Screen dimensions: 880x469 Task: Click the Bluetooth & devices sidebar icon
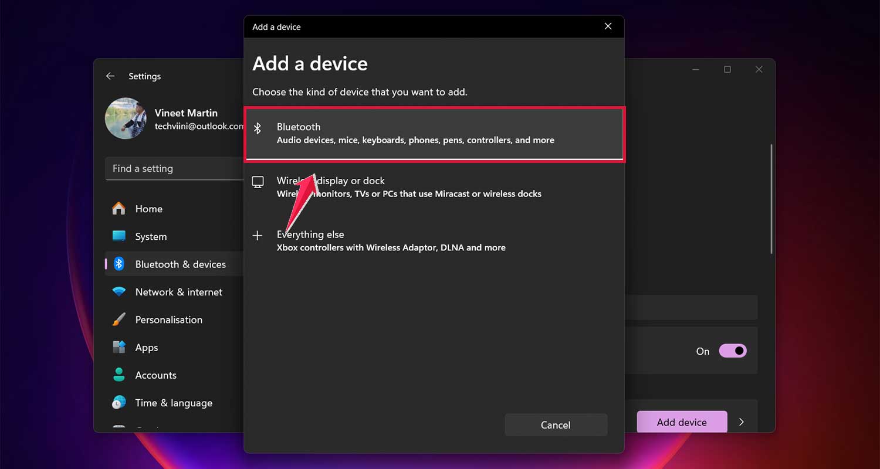[119, 264]
